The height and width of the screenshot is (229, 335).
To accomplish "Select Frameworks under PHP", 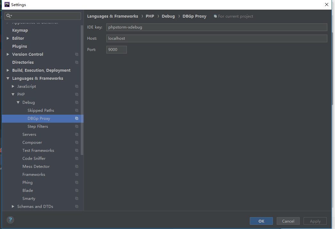I will click(34, 175).
